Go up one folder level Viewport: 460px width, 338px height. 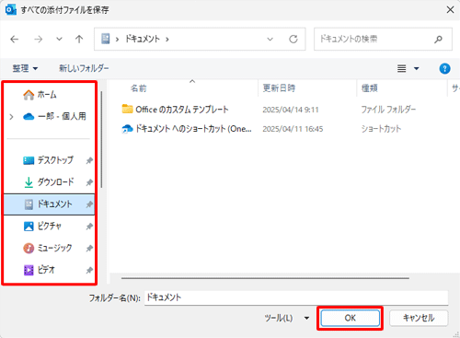tap(79, 39)
